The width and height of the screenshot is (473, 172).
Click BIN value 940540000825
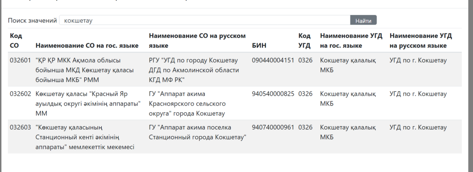[273, 94]
